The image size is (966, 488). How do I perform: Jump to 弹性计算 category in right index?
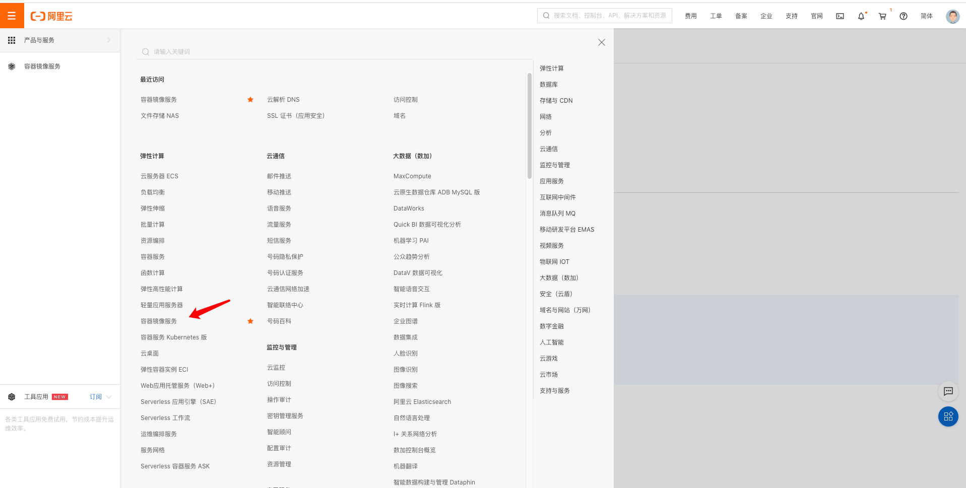552,68
